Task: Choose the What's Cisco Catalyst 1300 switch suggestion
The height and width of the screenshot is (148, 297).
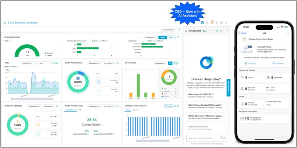Action: [x=206, y=106]
